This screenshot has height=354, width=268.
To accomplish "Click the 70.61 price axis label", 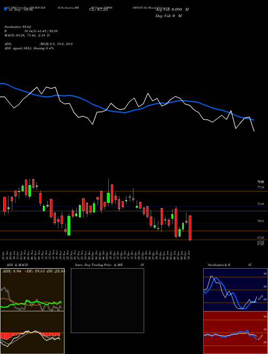I will (261, 221).
